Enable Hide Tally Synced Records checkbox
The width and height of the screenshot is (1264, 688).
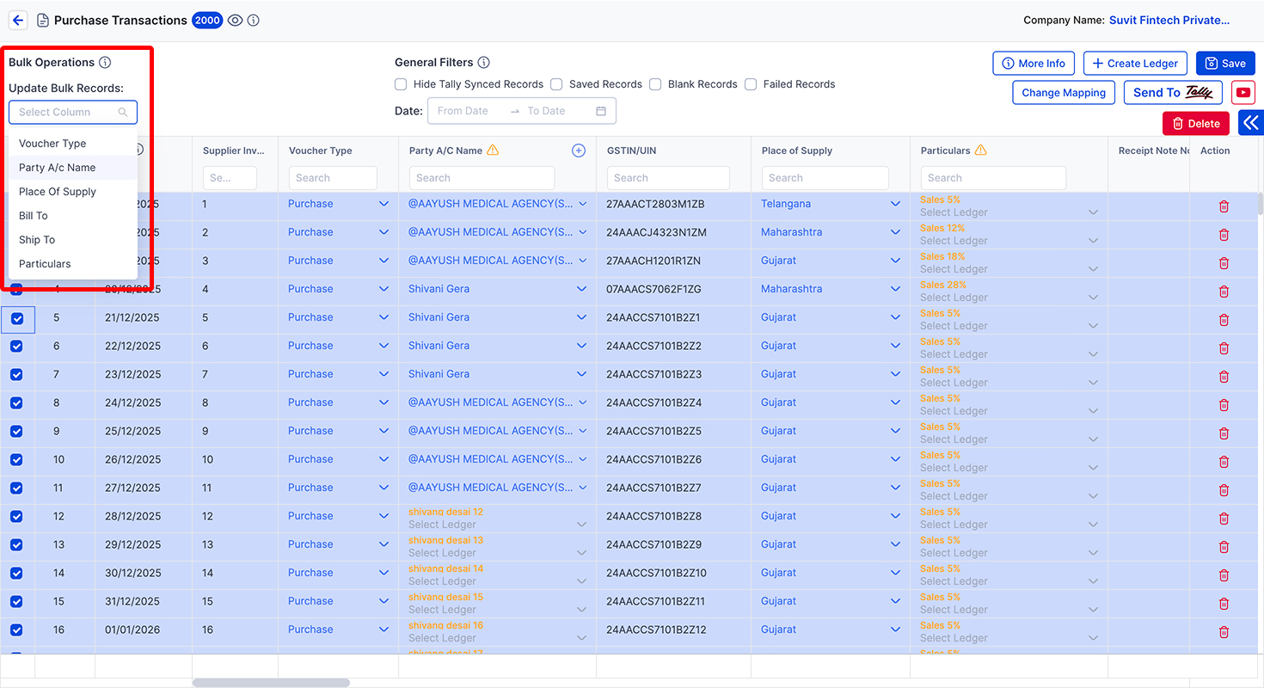(401, 84)
